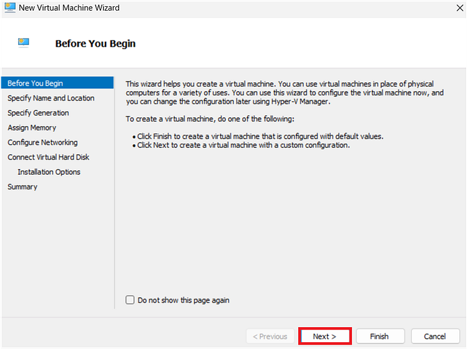Click the Next button
468x349 pixels.
click(x=324, y=337)
